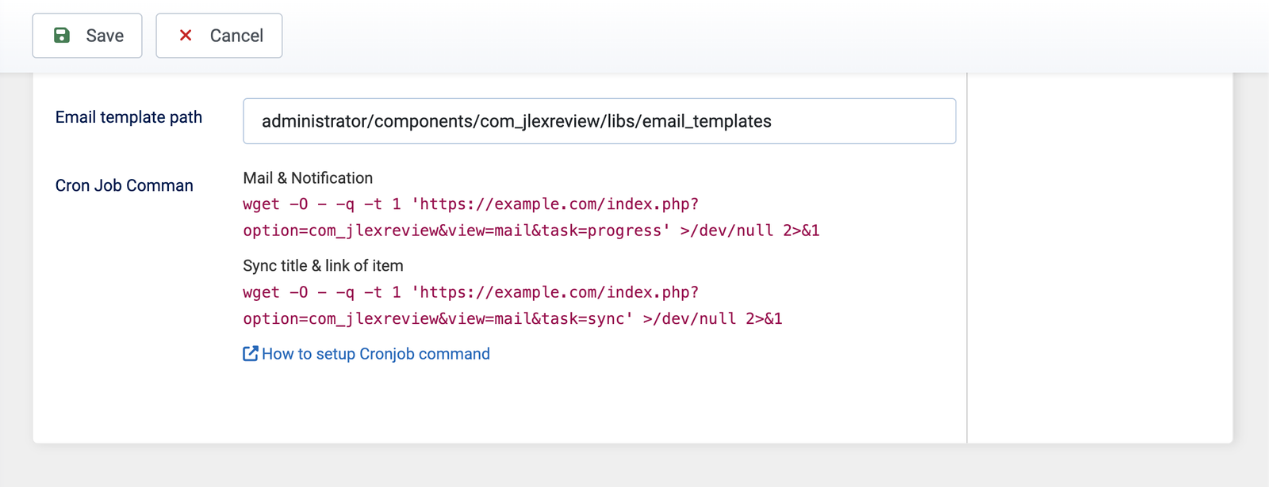This screenshot has width=1269, height=487.
Task: Click the Email template path label
Action: pos(128,116)
